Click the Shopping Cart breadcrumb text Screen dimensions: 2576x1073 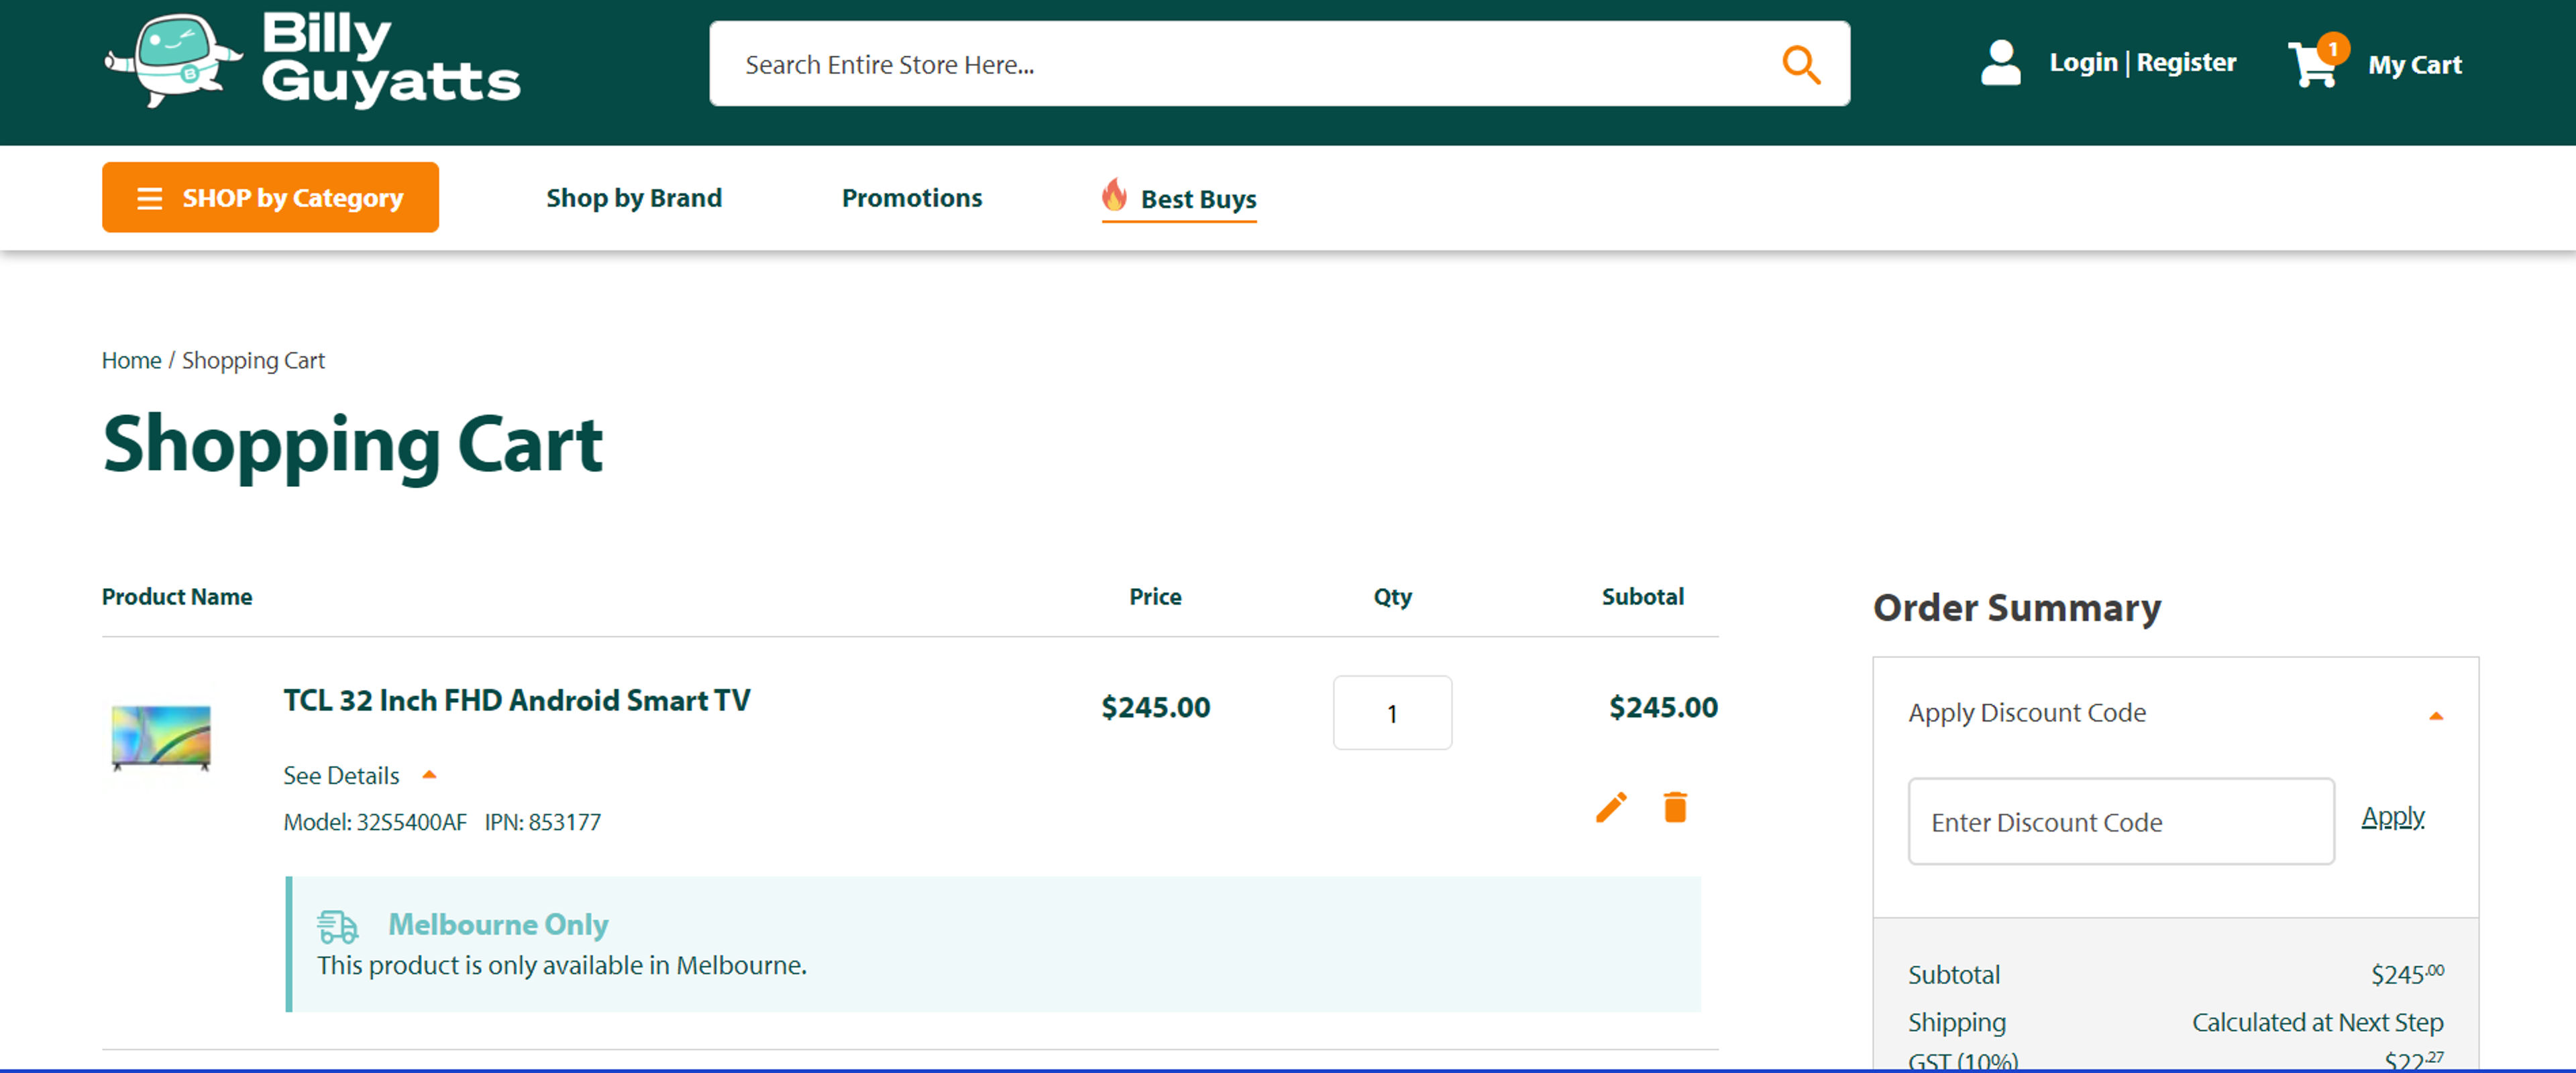tap(253, 360)
